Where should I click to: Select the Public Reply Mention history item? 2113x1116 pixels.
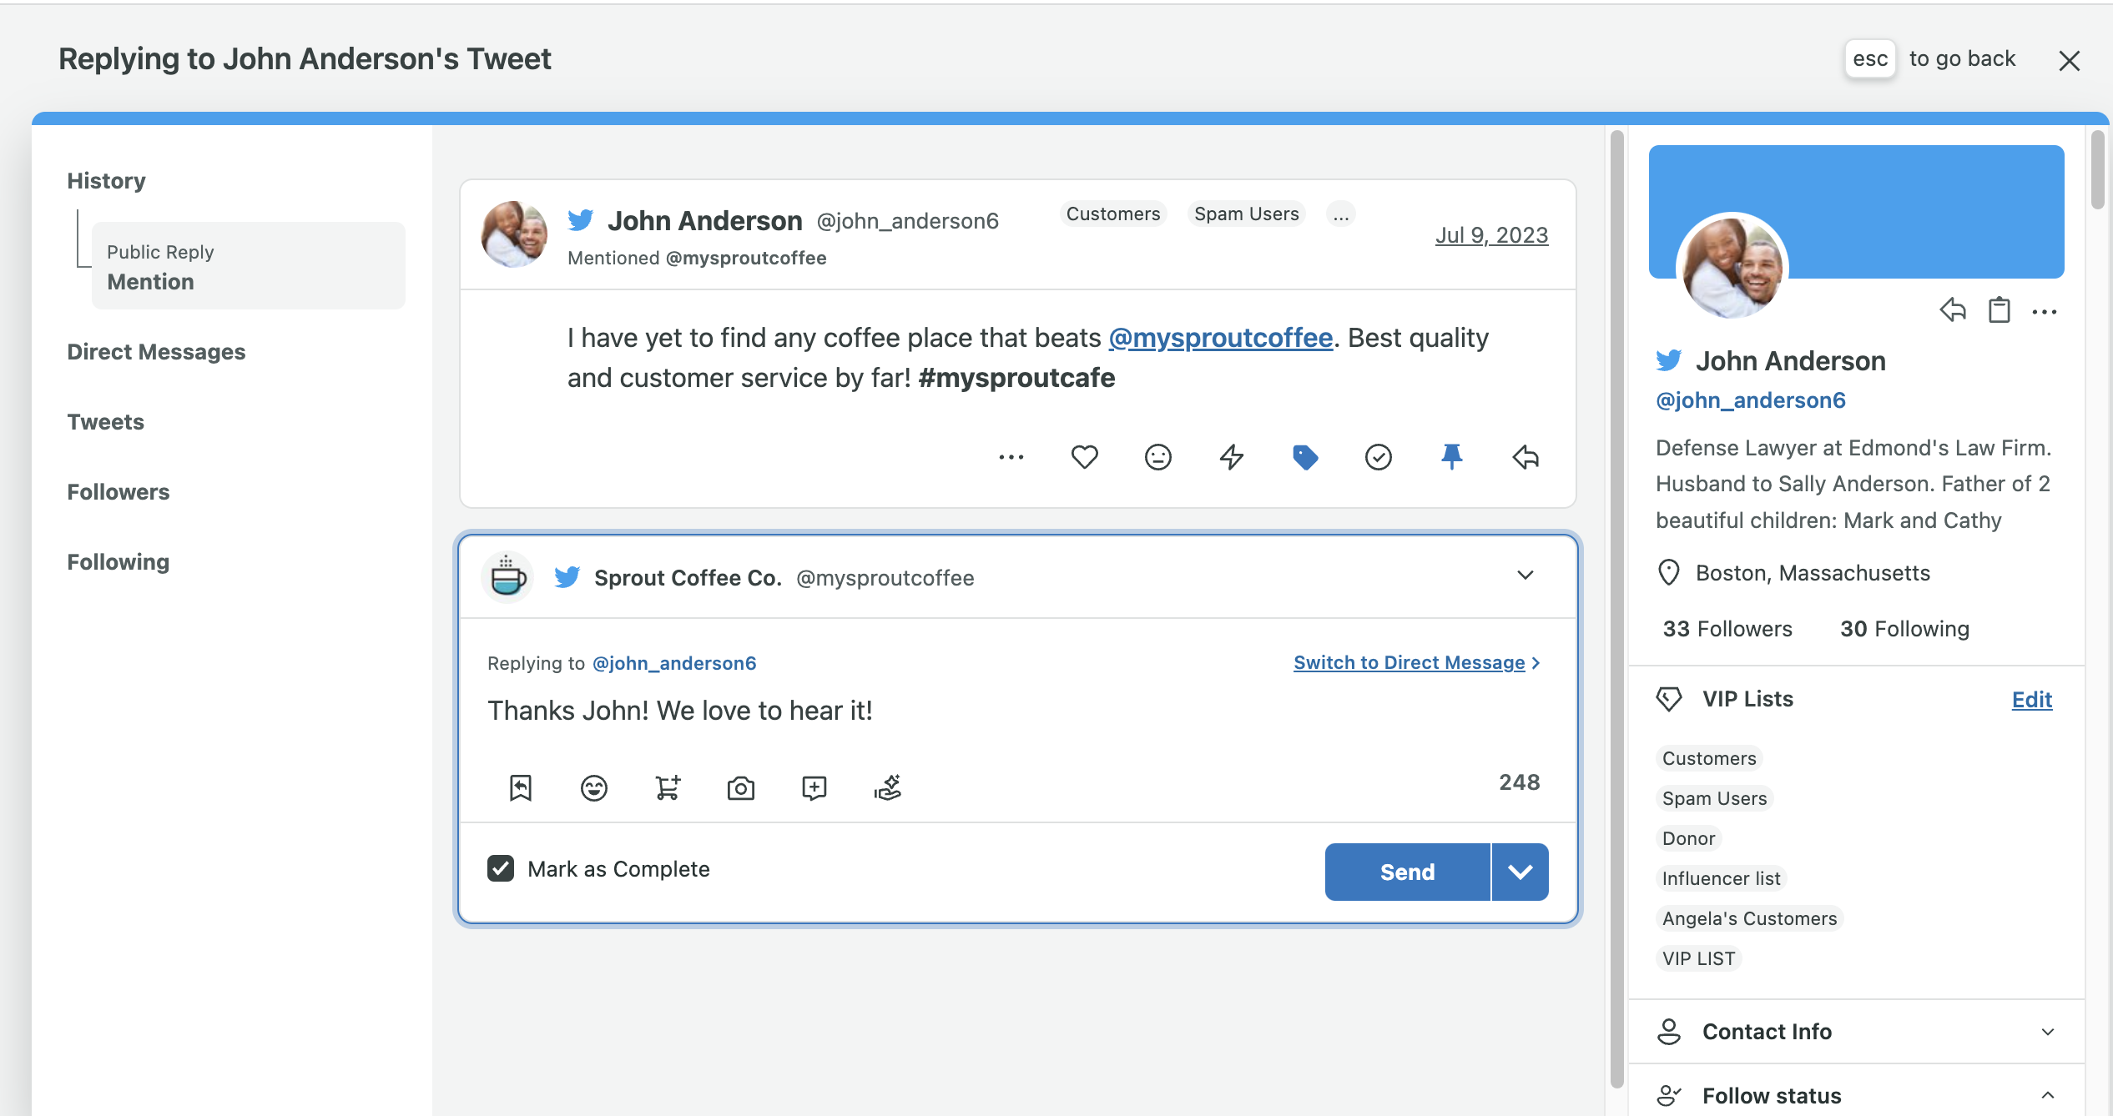point(249,266)
